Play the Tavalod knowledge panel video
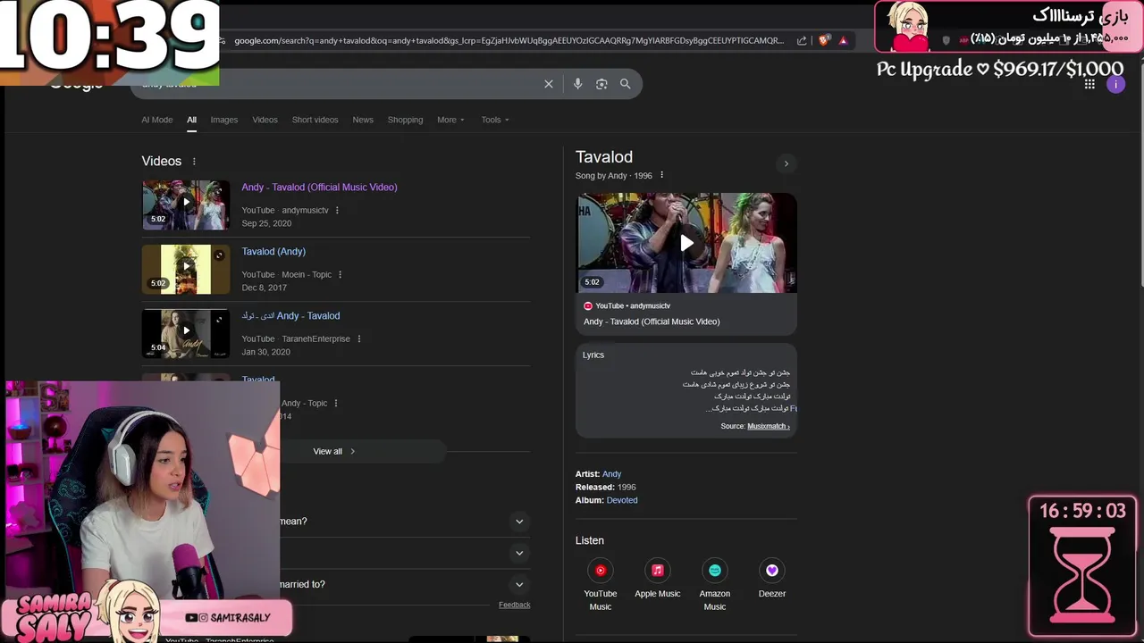The height and width of the screenshot is (643, 1144). pos(686,243)
